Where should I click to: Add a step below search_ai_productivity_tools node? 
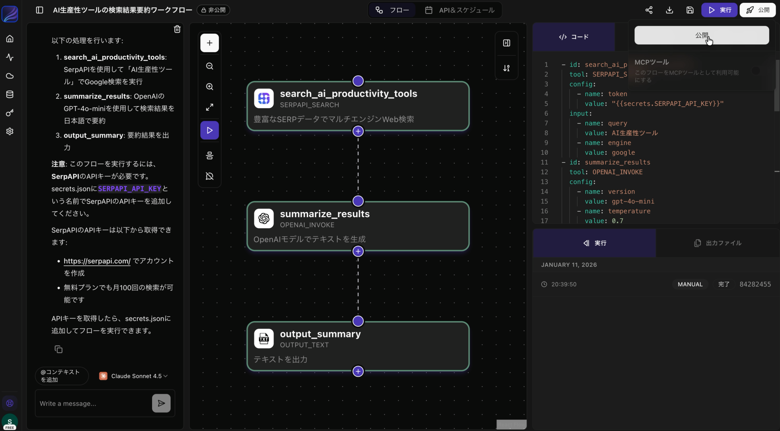358,131
